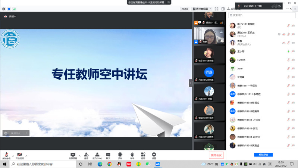298x168 pixels.
Task: Click the raise hand (举手) icon
Action: tap(132, 155)
